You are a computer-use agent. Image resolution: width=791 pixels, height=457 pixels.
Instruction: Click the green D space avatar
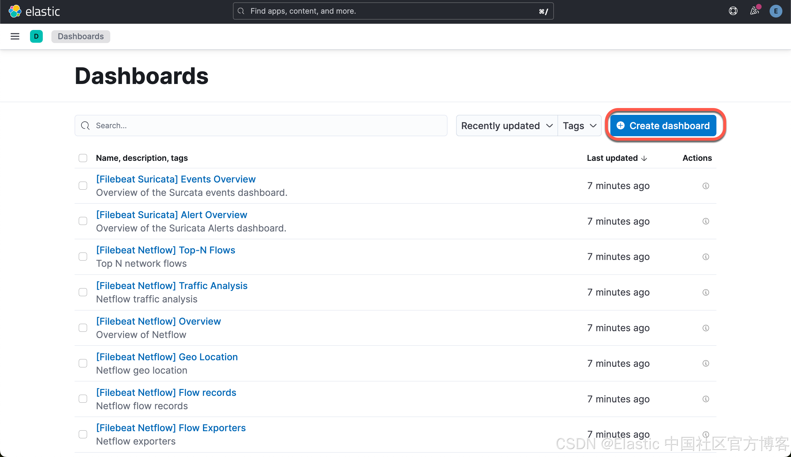[x=37, y=37]
